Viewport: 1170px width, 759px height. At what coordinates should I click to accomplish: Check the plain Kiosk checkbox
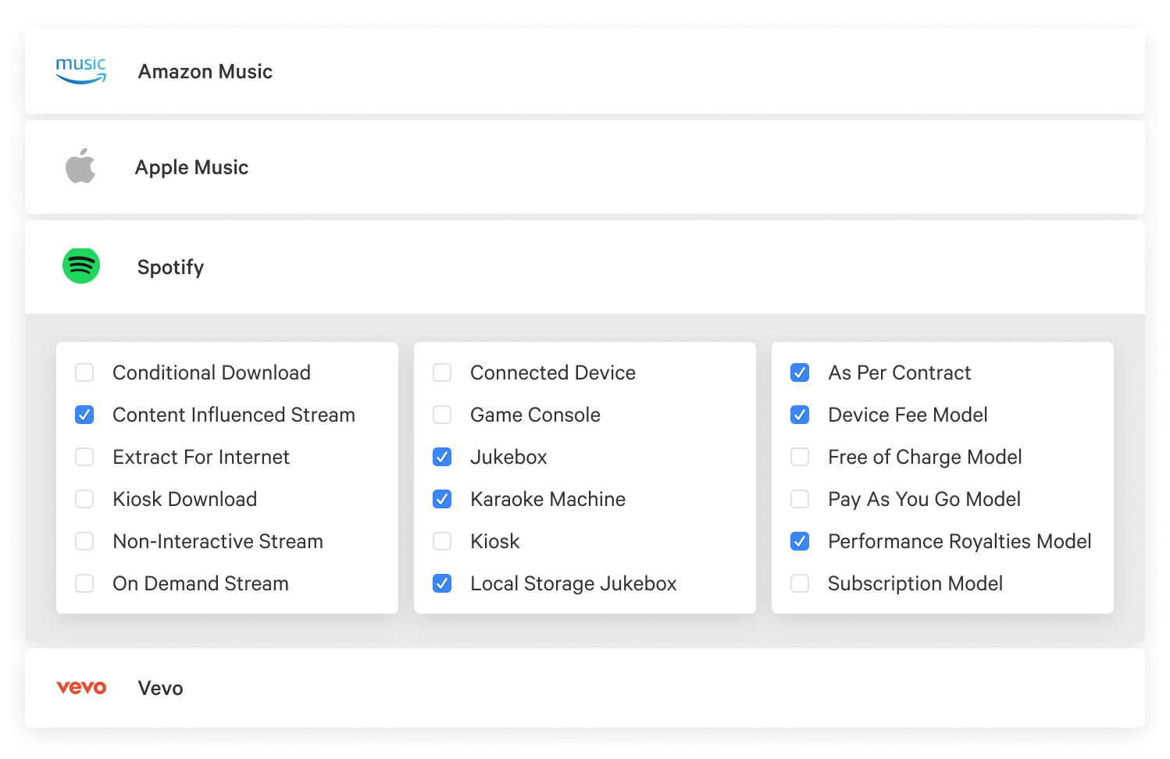[x=442, y=541]
